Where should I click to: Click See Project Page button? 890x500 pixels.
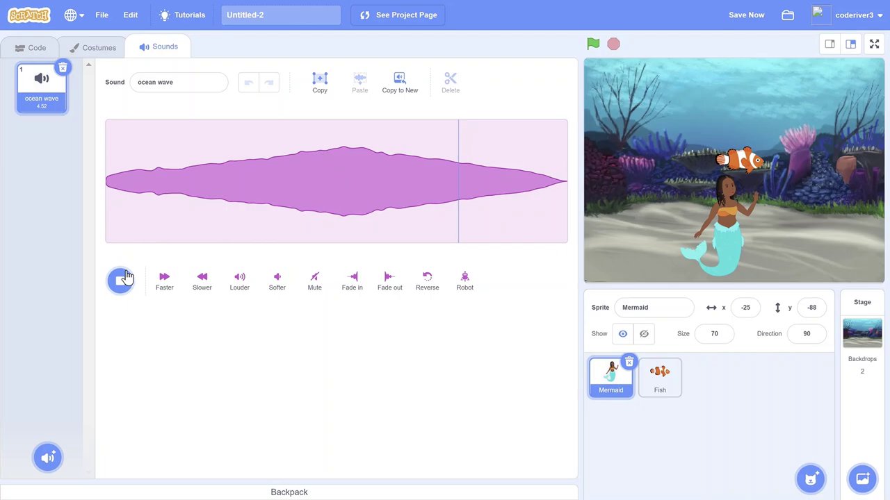pos(398,15)
